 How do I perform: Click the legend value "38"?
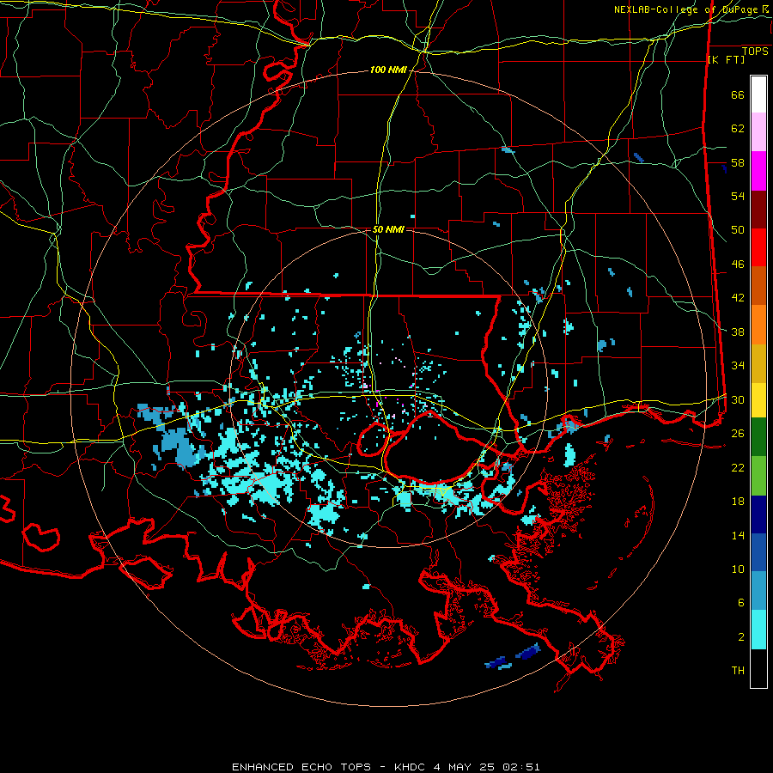coord(738,332)
